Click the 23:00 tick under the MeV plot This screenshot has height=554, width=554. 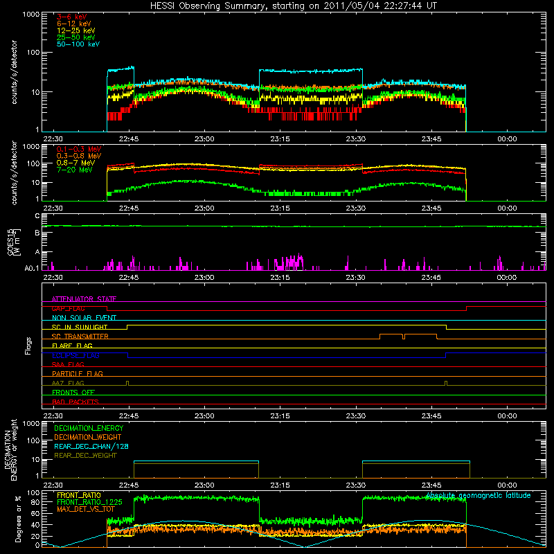tap(204, 208)
